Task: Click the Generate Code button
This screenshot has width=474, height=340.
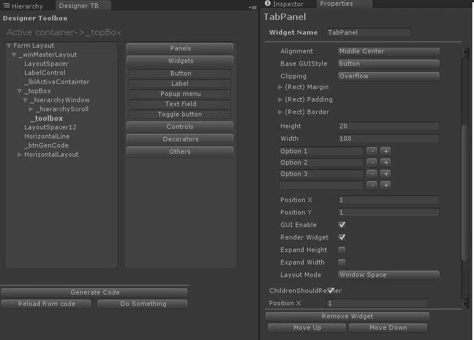Action: coord(94,292)
